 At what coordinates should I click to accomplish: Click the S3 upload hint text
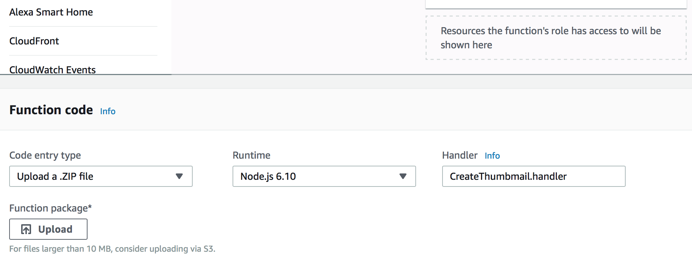click(x=112, y=249)
